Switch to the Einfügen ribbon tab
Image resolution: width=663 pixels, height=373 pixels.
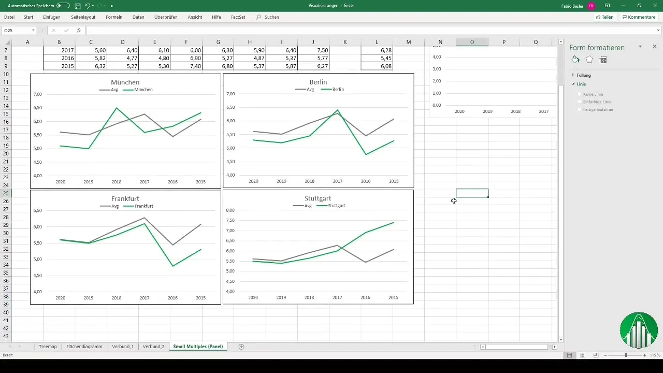pyautogui.click(x=52, y=17)
